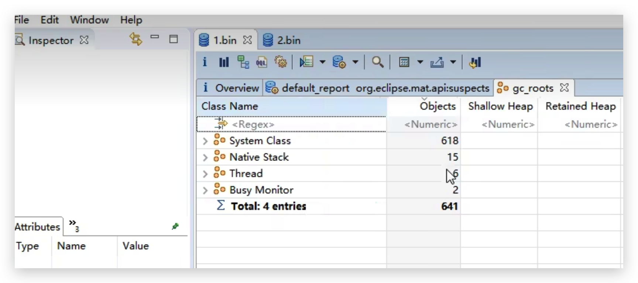Expand the Native Stack tree node
The width and height of the screenshot is (638, 283).
click(205, 158)
